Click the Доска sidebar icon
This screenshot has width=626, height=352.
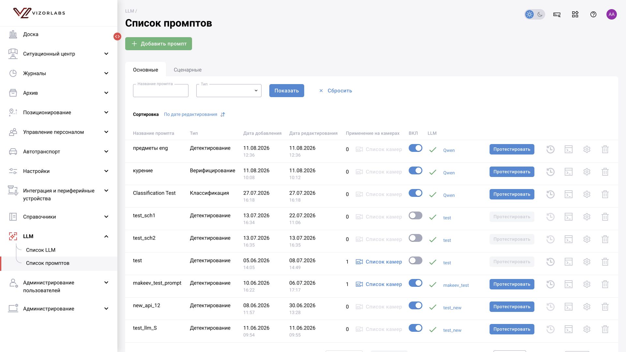point(13,34)
